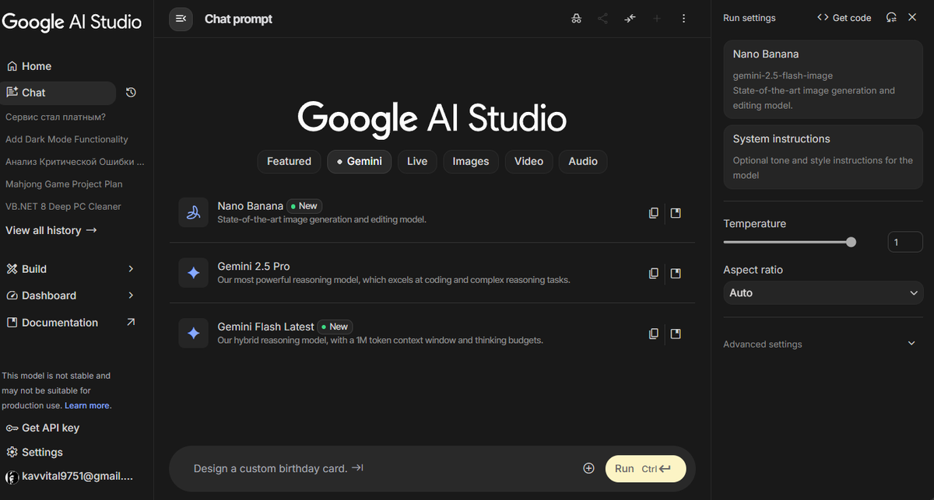Copy Gemini 2.5 Pro model name icon
The width and height of the screenshot is (934, 500).
point(654,273)
